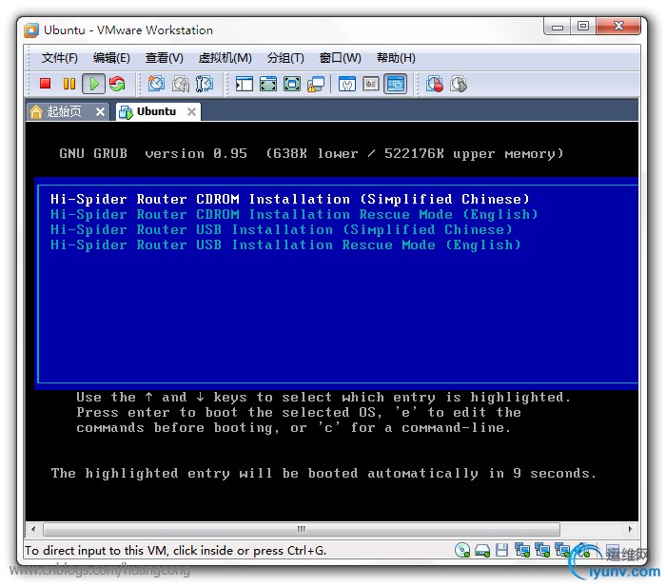Click the horizontal scrollbar thumb
The image size is (666, 587).
point(302,529)
